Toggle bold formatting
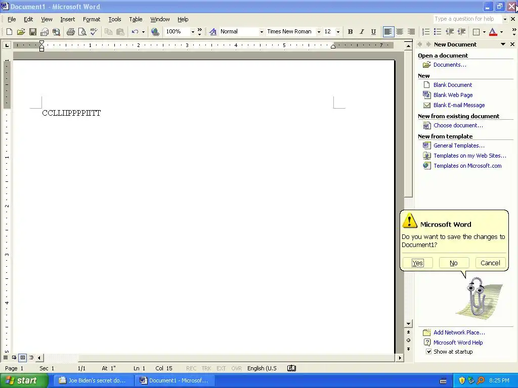This screenshot has height=388, width=518. [350, 32]
